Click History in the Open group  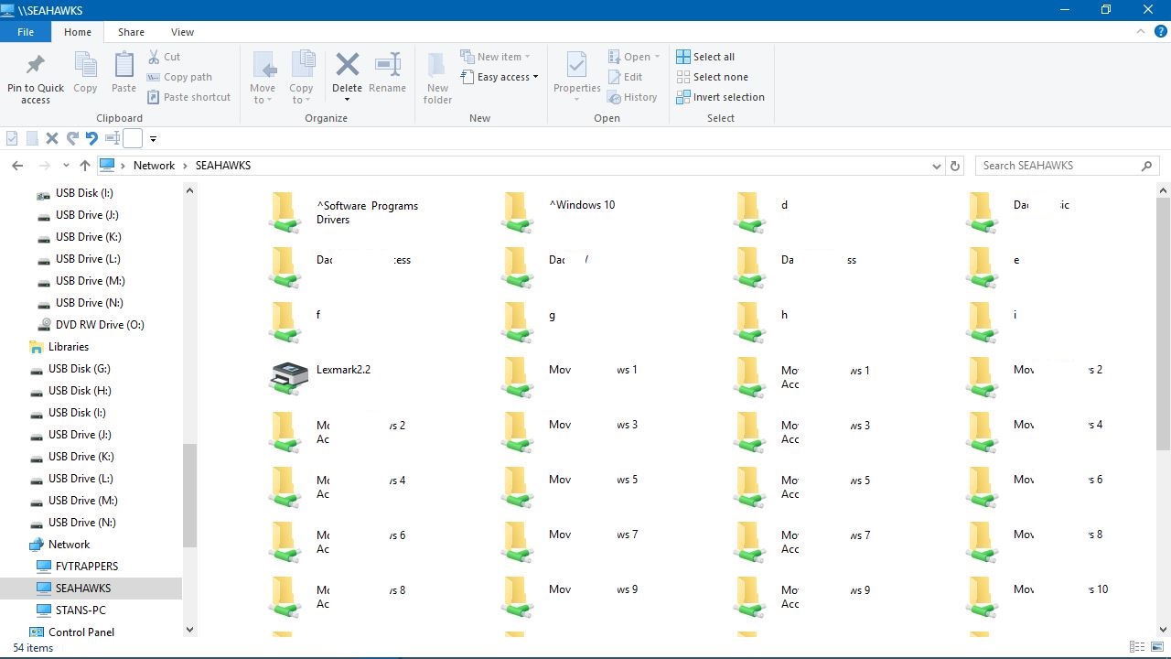[632, 97]
